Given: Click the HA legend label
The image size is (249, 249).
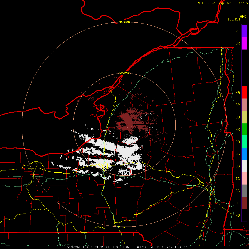Looking at the screenshot, I should 237,93.
